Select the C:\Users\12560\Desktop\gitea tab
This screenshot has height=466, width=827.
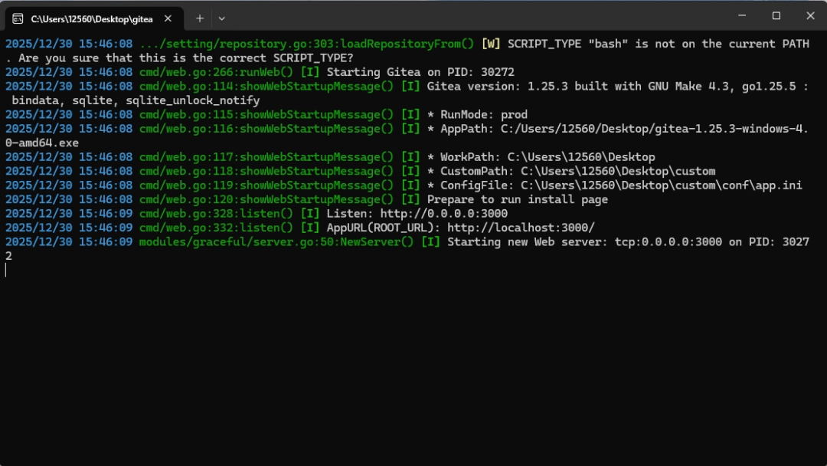(92, 18)
